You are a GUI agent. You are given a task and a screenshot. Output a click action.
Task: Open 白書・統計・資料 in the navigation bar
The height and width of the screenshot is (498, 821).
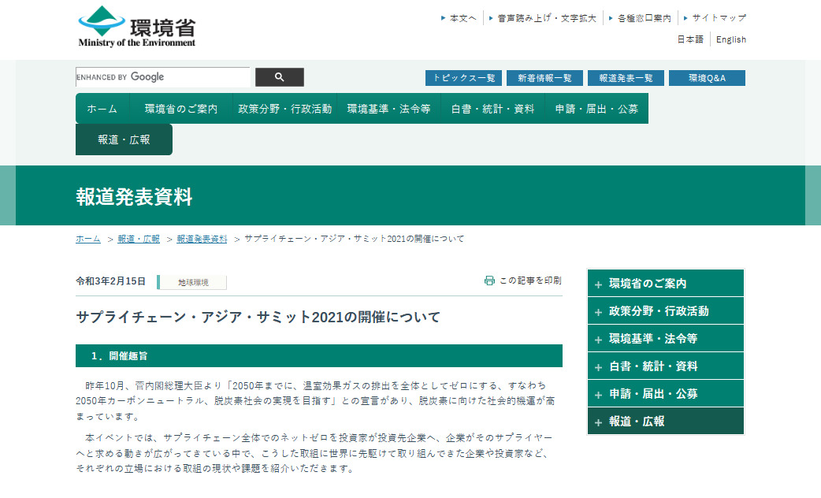492,109
